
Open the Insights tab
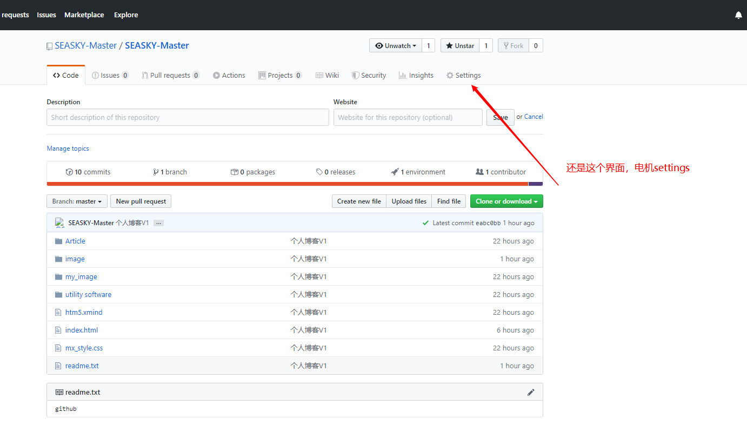[x=416, y=76]
